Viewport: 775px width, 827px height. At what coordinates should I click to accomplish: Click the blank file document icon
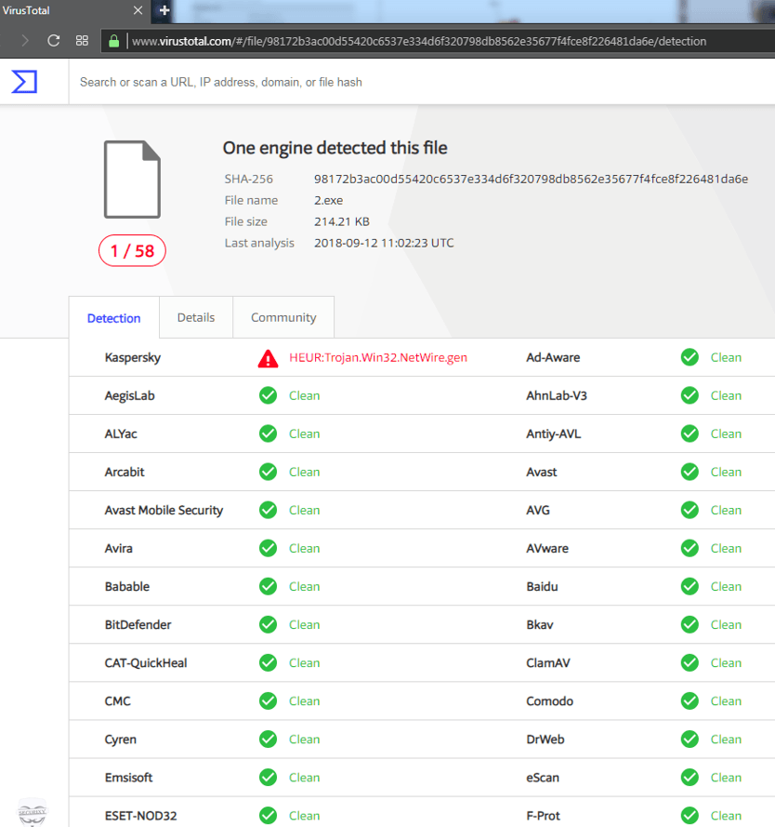132,180
